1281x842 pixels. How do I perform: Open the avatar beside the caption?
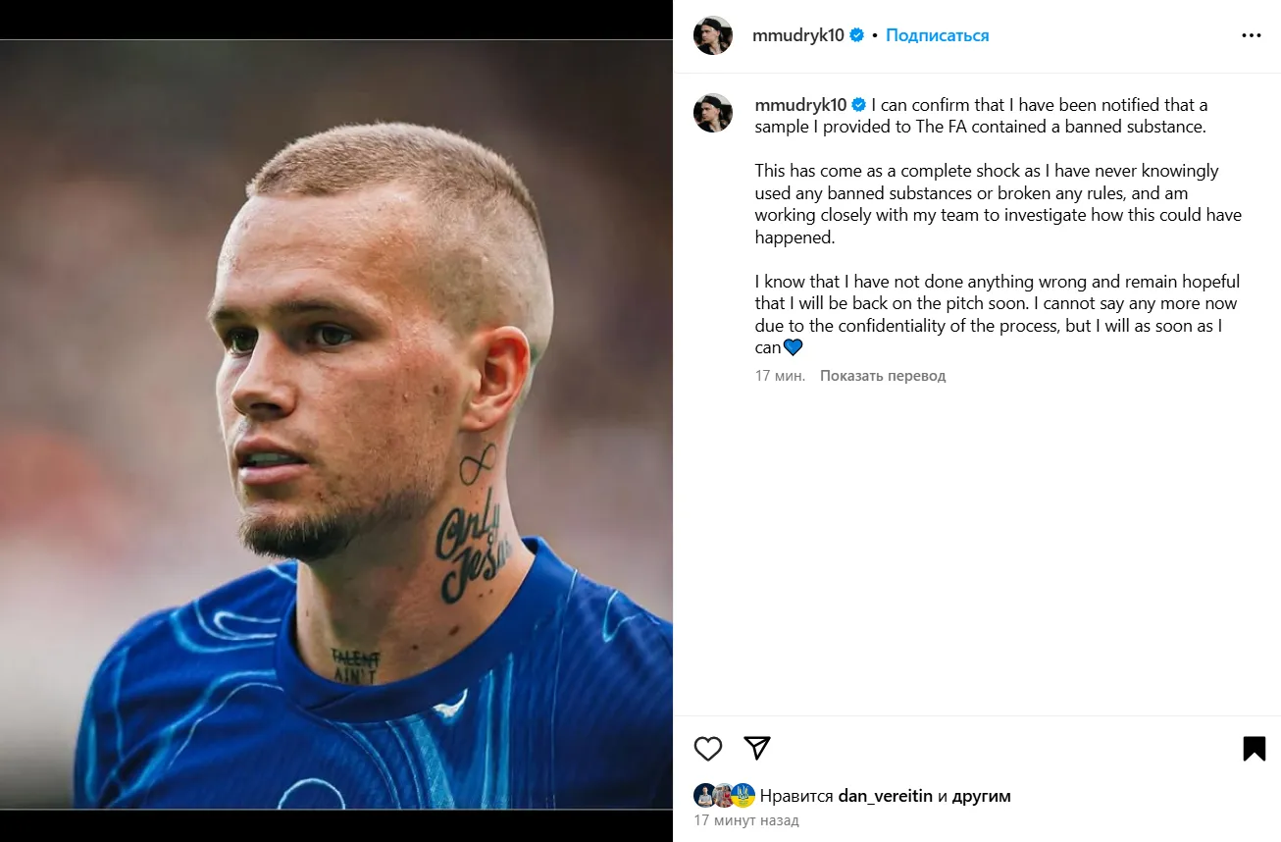(713, 113)
